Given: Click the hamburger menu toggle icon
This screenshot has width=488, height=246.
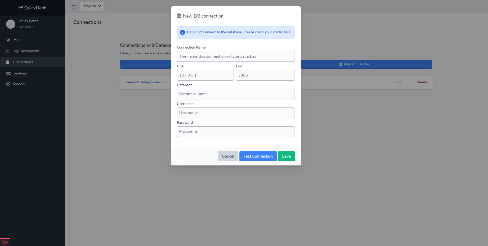Looking at the screenshot, I should [x=74, y=7].
